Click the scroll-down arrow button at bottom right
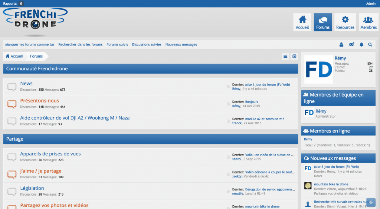380x209 pixels. 371,202
